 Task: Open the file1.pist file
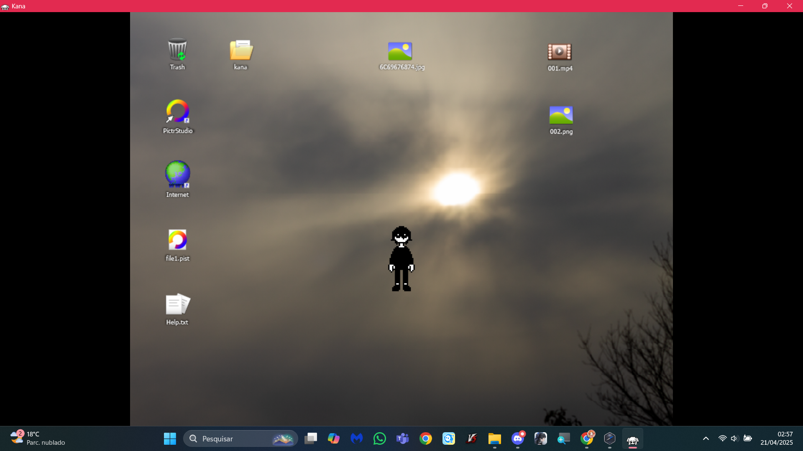[x=177, y=245]
